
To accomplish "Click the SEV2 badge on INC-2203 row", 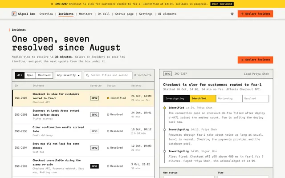I will pos(94,115).
